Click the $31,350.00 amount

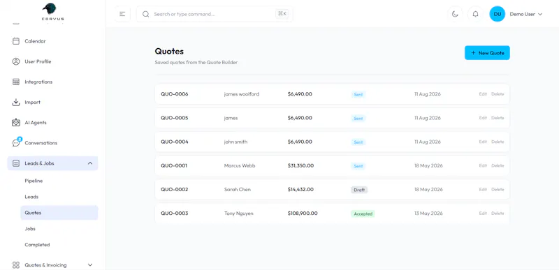pyautogui.click(x=300, y=165)
